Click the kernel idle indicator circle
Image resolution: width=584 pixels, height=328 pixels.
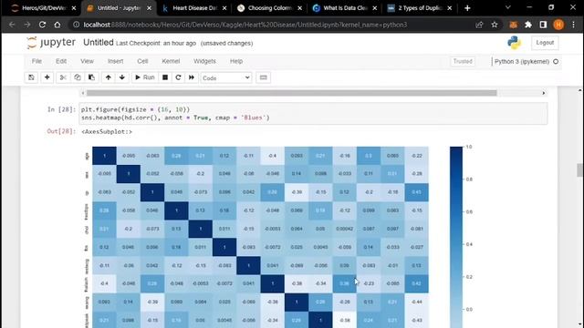(556, 61)
